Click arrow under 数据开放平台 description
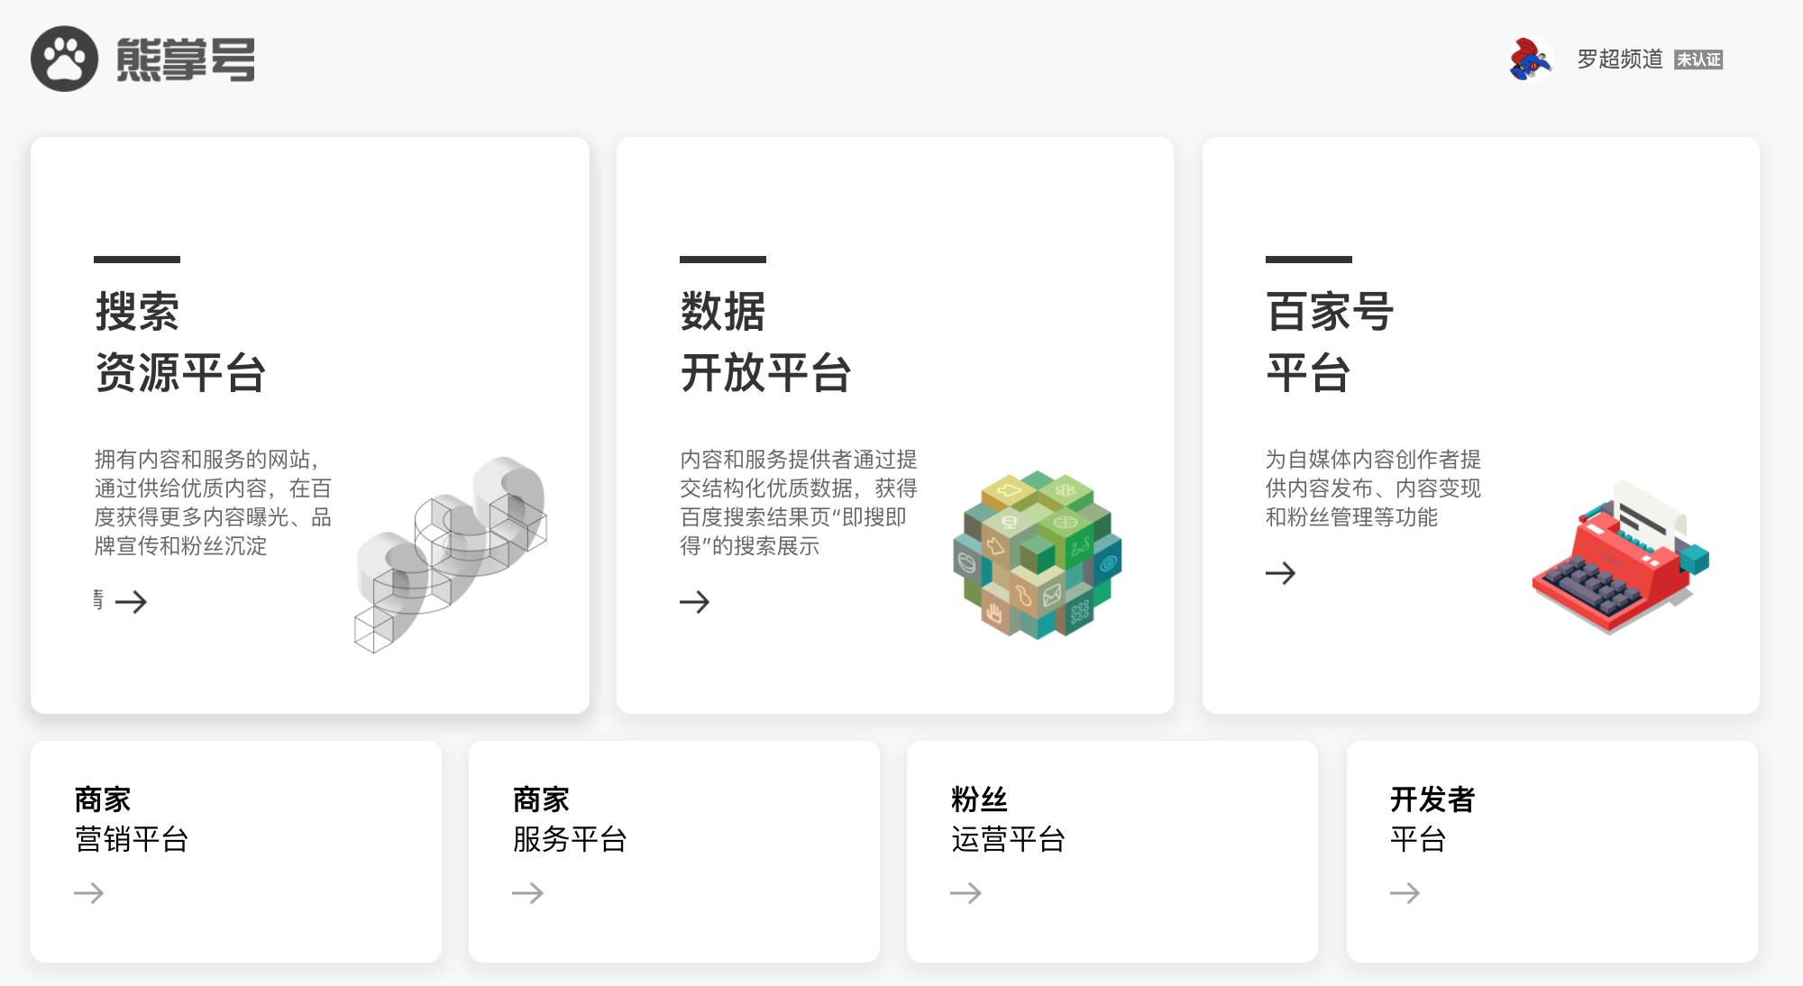The image size is (1803, 986). [694, 601]
